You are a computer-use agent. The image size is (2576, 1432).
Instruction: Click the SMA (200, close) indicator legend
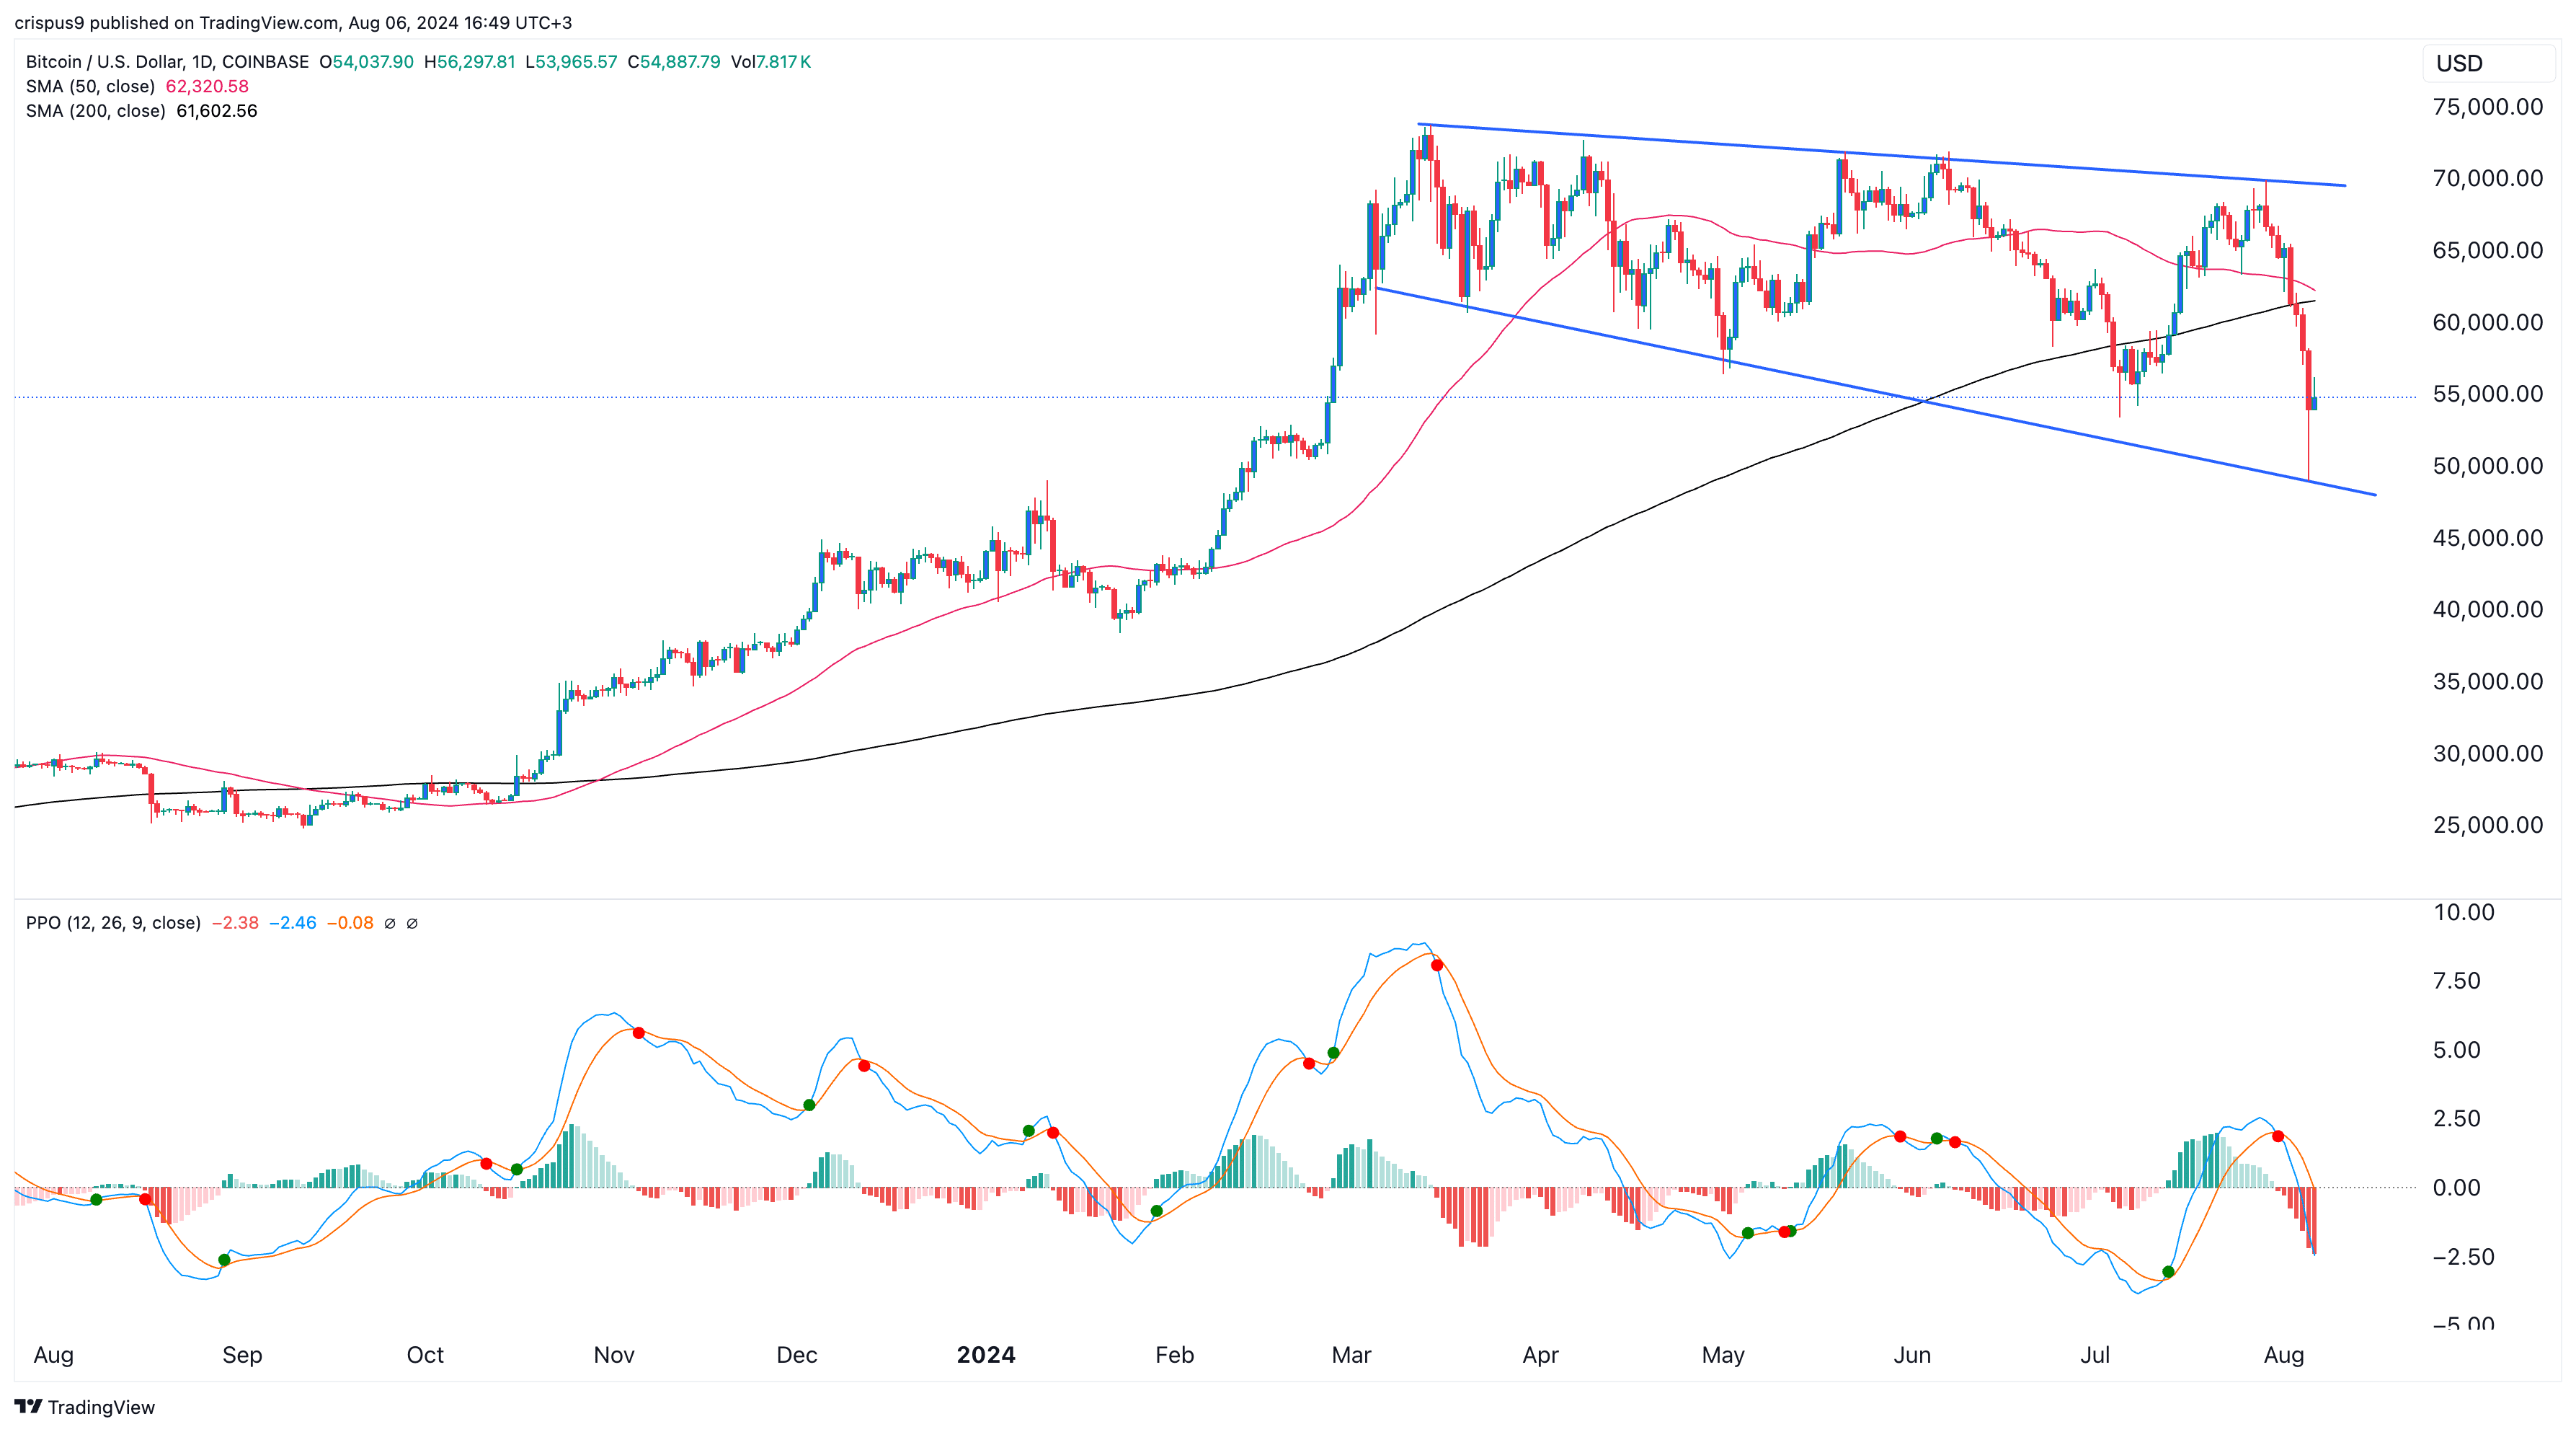pyautogui.click(x=96, y=111)
